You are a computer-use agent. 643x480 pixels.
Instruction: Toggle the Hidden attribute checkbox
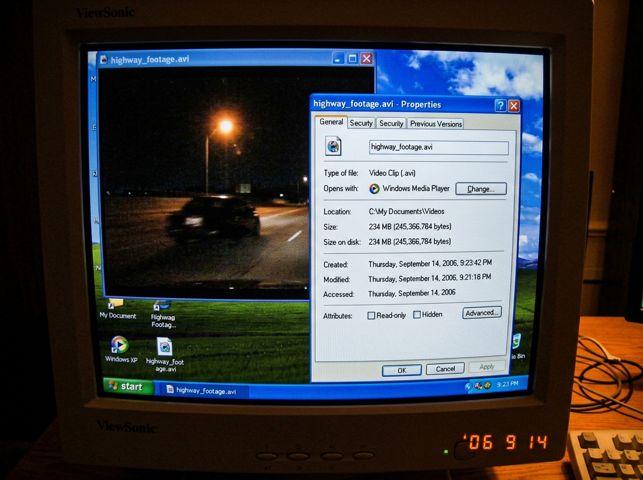[x=416, y=315]
